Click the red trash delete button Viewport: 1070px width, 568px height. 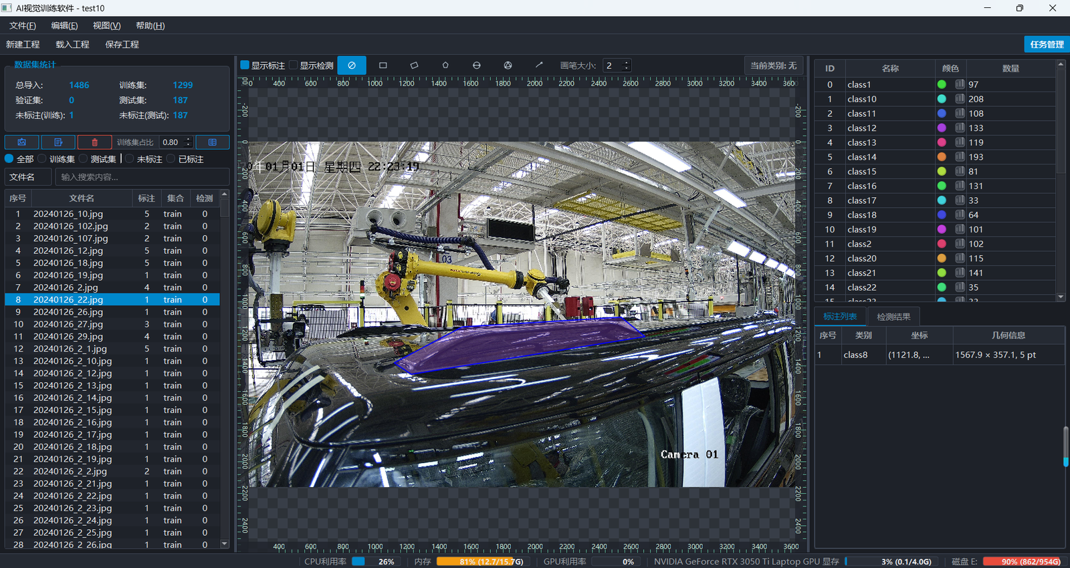click(94, 142)
